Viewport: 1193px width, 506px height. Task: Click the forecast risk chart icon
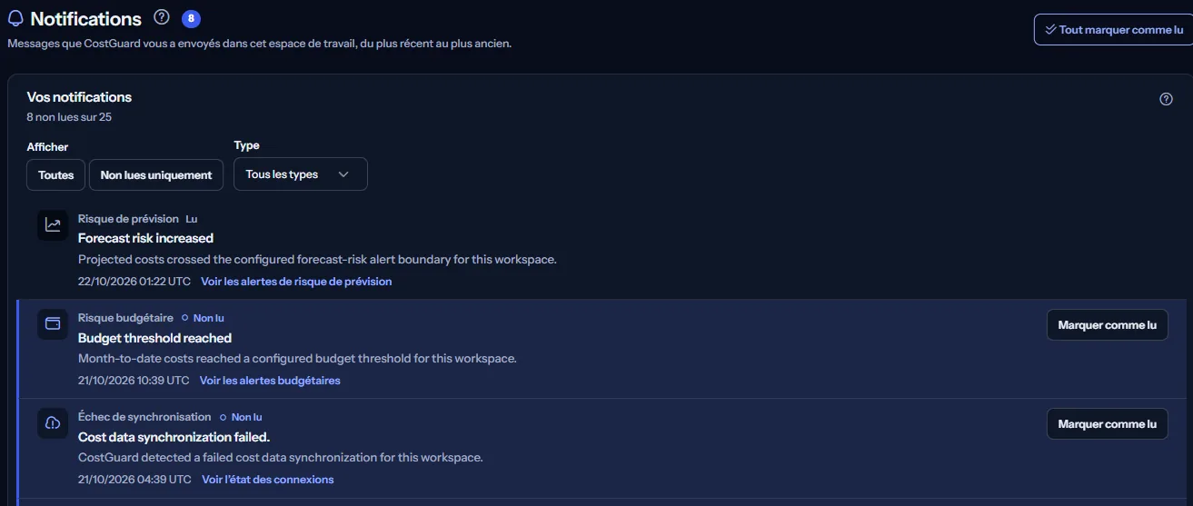pyautogui.click(x=54, y=224)
